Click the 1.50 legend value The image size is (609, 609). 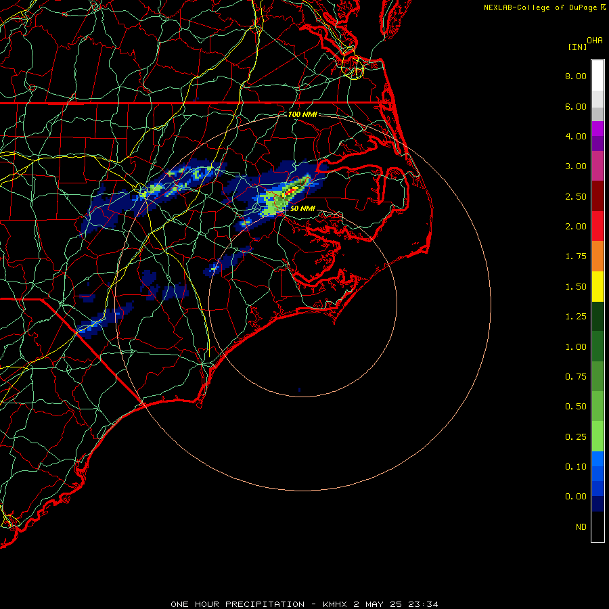click(x=576, y=287)
